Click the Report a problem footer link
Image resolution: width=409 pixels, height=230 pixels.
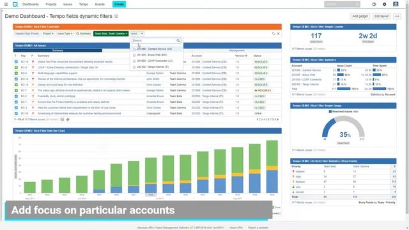click(258, 227)
